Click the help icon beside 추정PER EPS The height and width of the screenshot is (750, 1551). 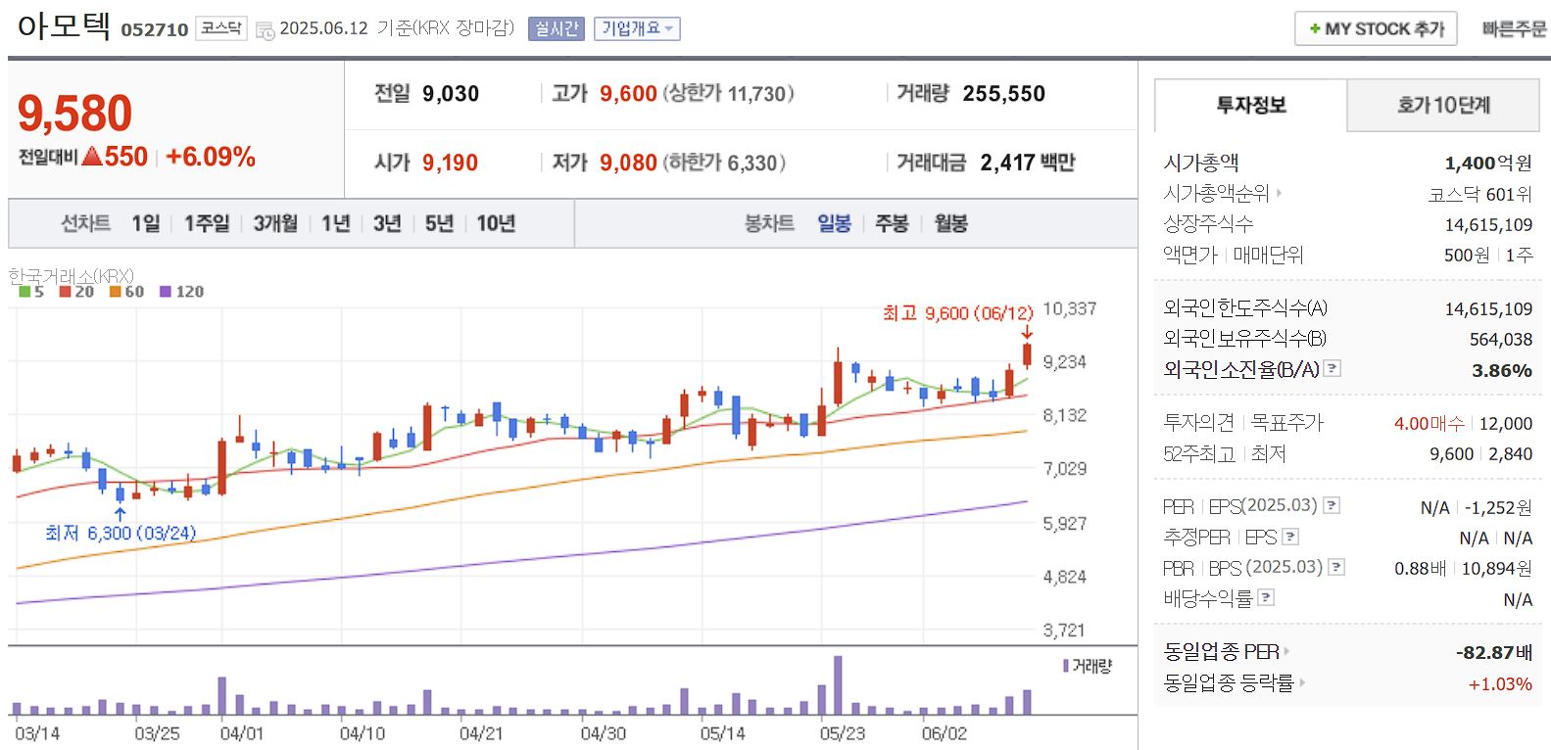pyautogui.click(x=1290, y=537)
